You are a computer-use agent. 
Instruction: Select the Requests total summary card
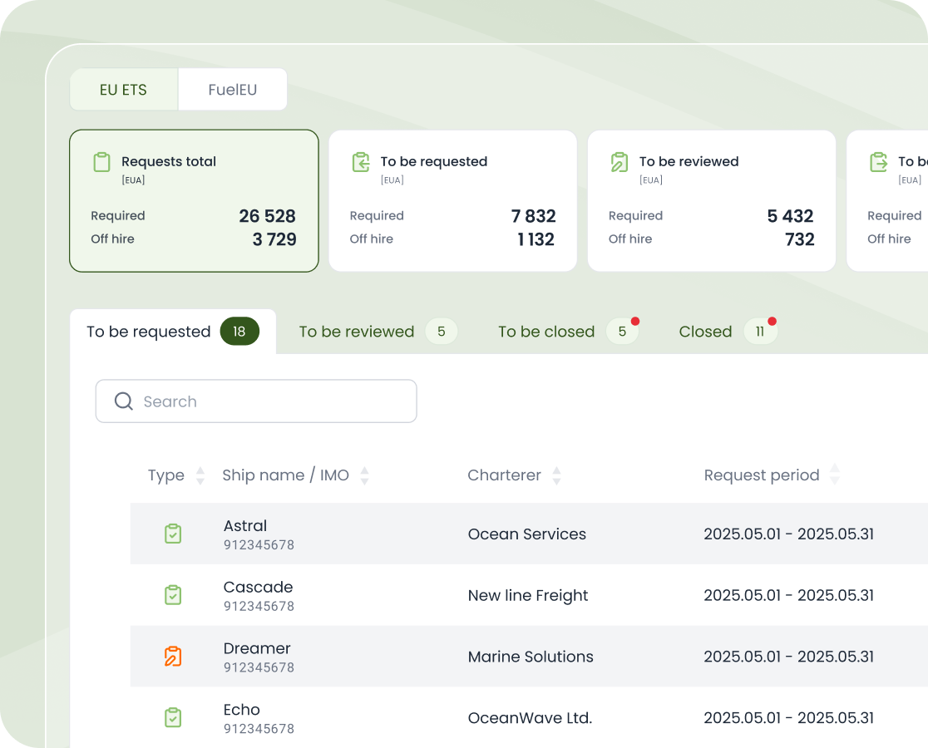[x=194, y=200]
